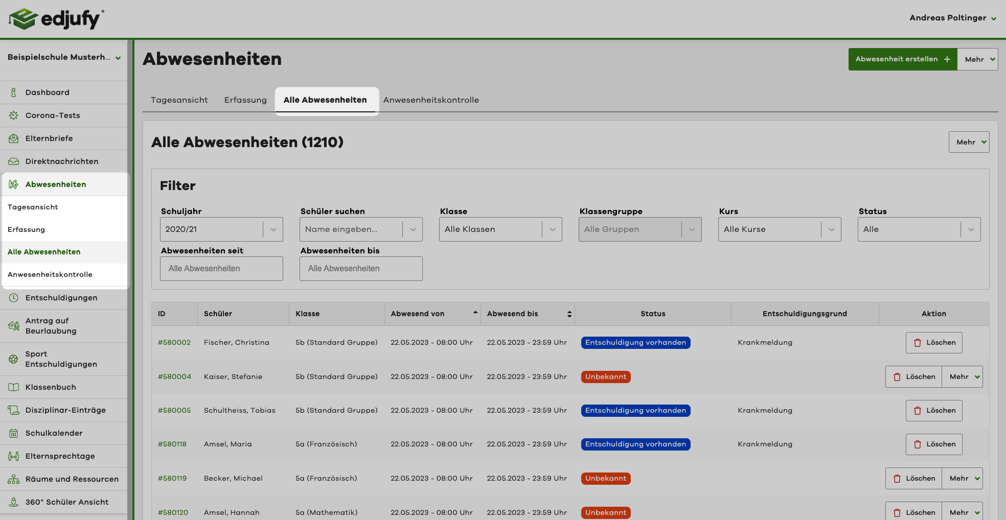Image resolution: width=1006 pixels, height=520 pixels.
Task: Open the Schuljahr dropdown
Action: (221, 229)
